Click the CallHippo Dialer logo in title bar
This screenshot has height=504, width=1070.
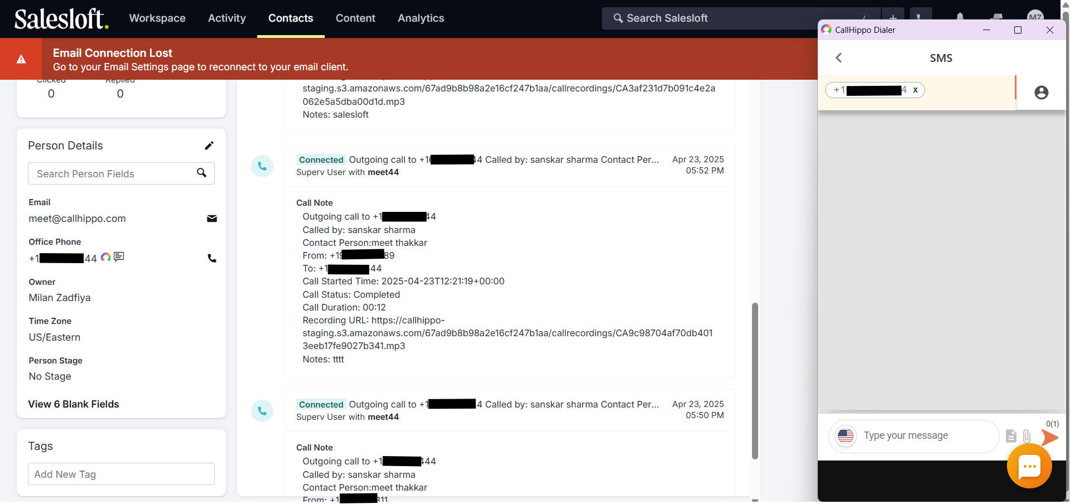point(826,30)
